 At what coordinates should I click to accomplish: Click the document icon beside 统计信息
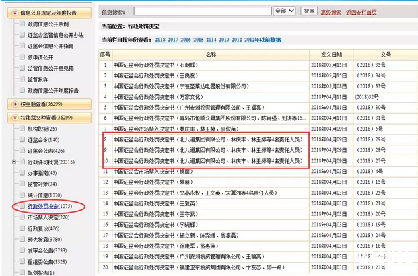pyautogui.click(x=22, y=195)
